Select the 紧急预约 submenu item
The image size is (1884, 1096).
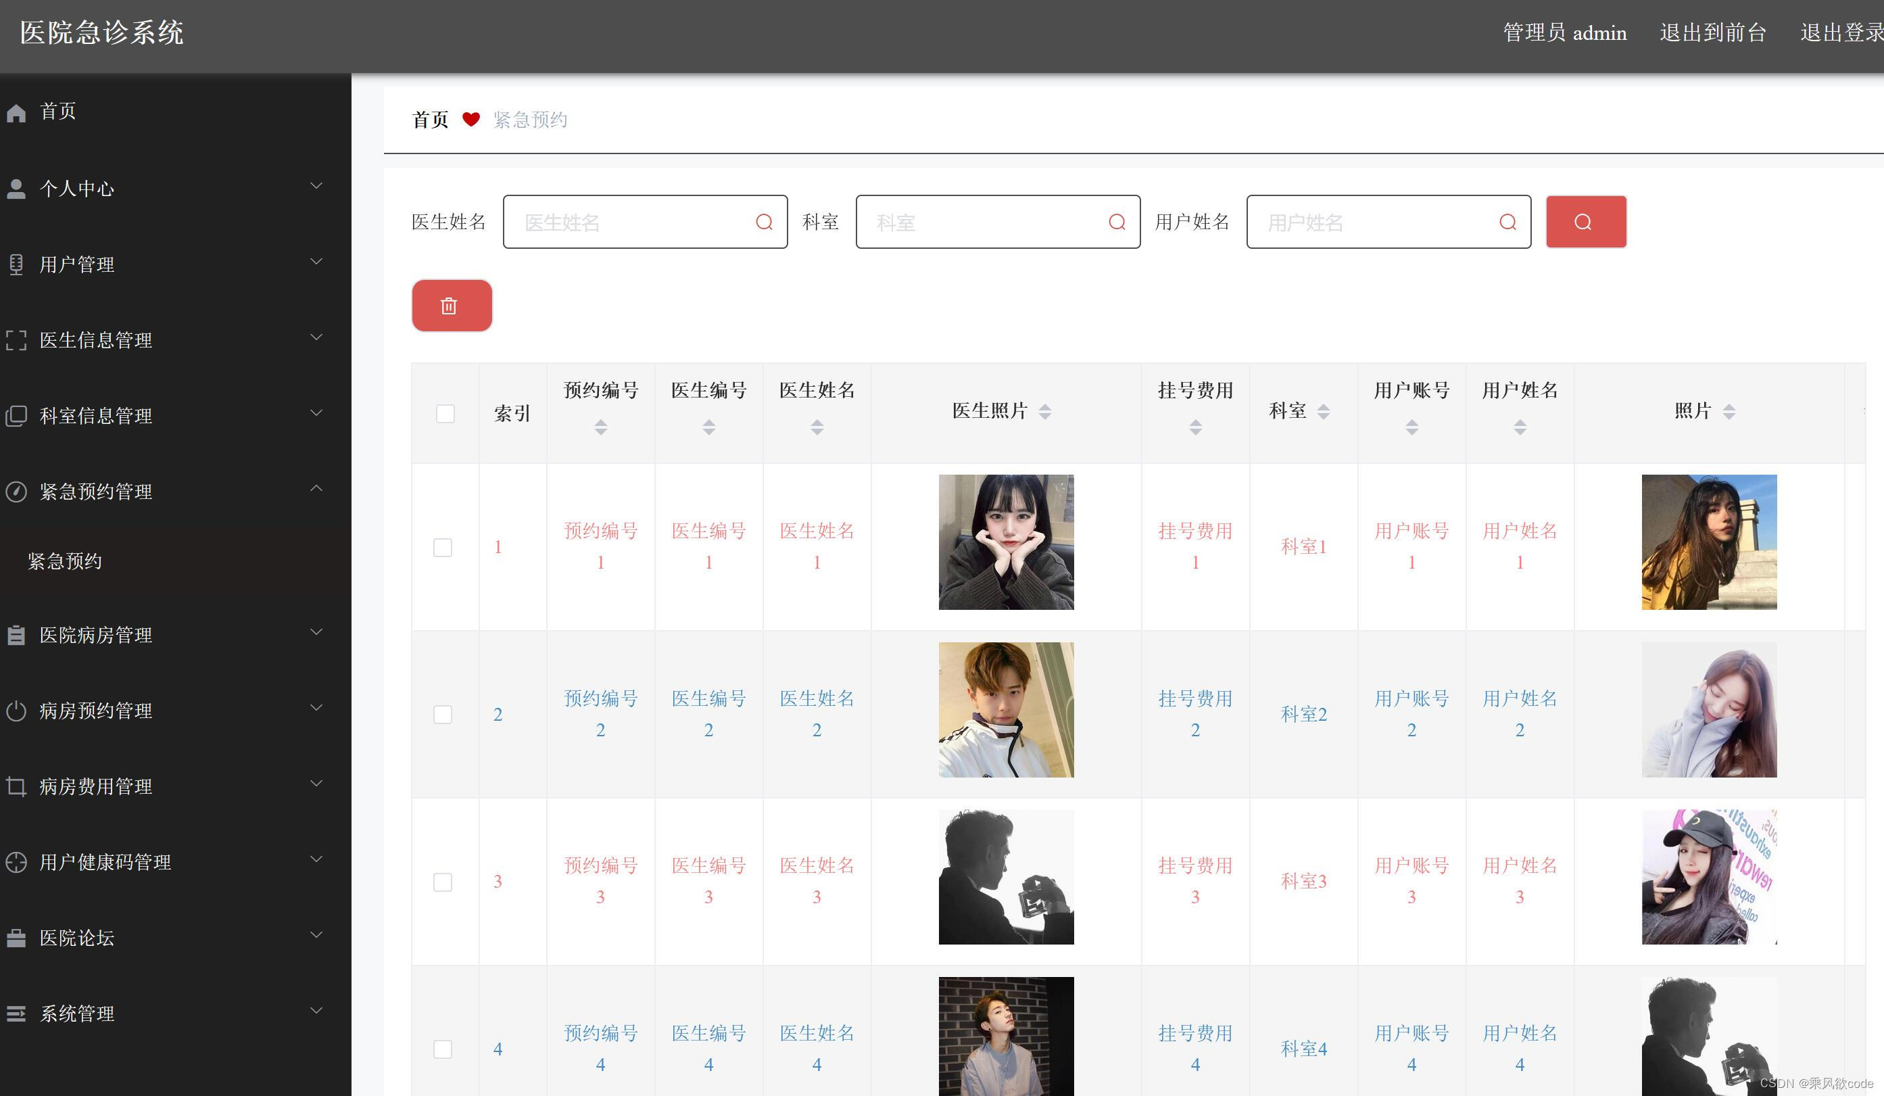click(65, 561)
